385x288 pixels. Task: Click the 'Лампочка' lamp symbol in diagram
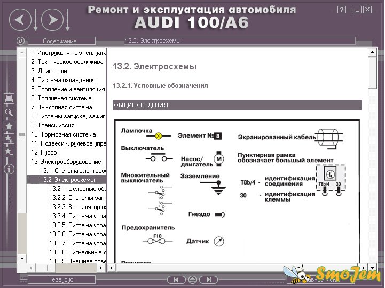[x=159, y=135]
